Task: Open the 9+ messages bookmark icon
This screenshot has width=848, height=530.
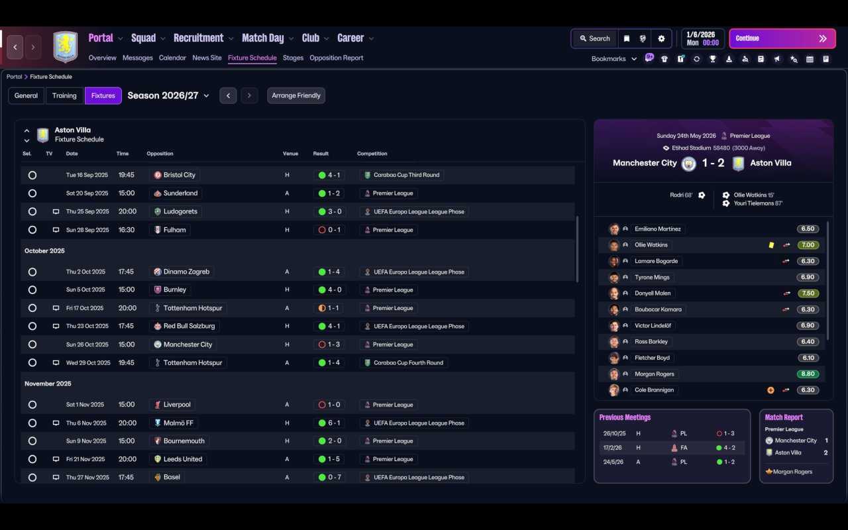Action: 649,58
